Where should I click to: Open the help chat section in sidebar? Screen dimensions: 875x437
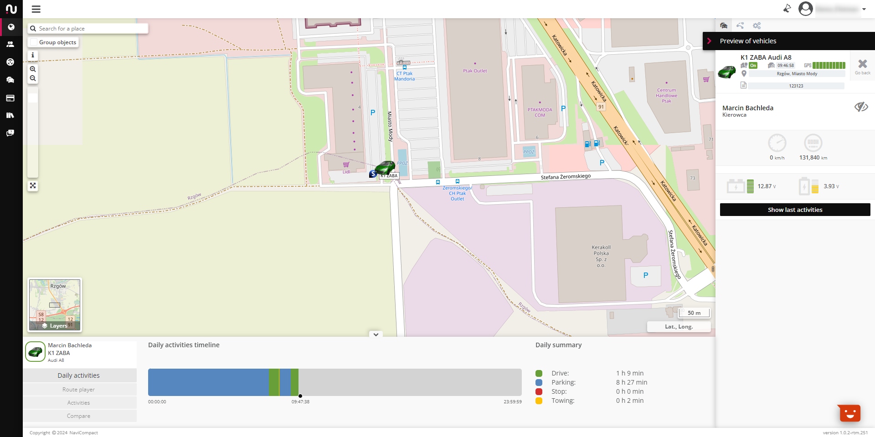point(10,133)
